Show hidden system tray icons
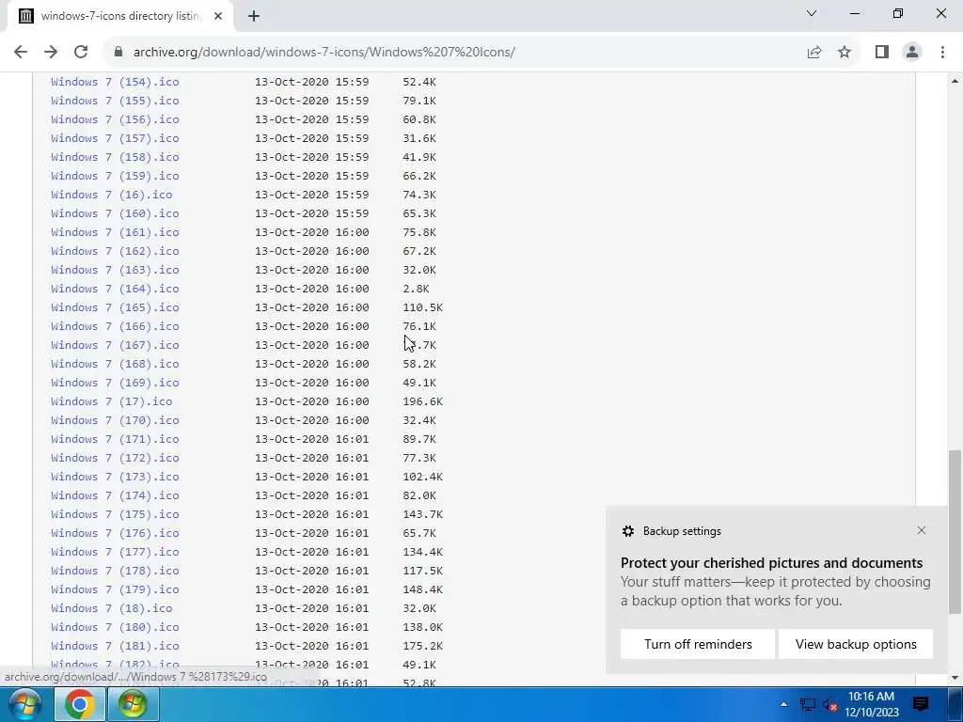 783,704
